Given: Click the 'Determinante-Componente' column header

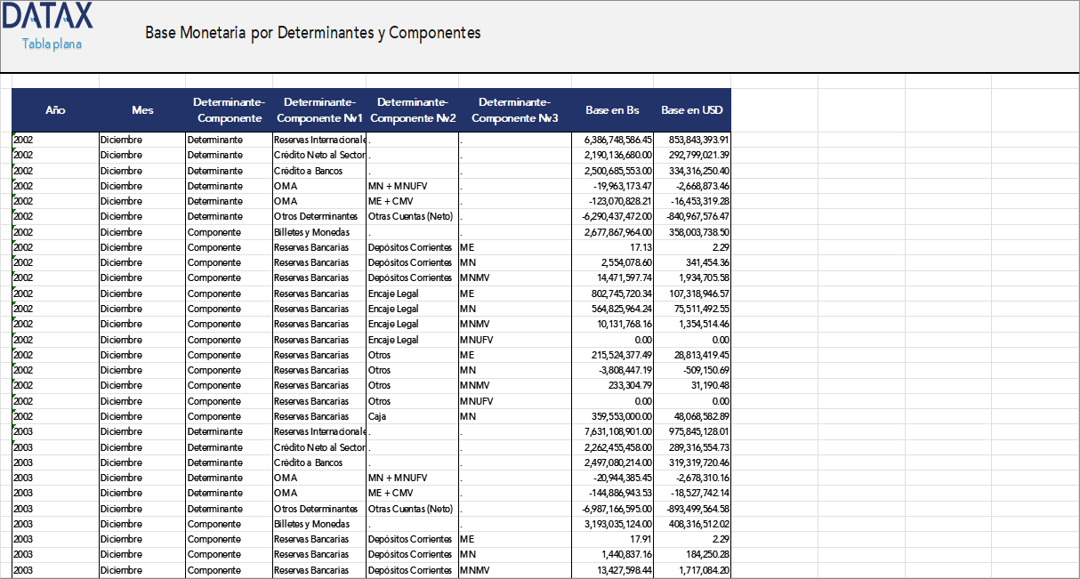Looking at the screenshot, I should pos(229,109).
